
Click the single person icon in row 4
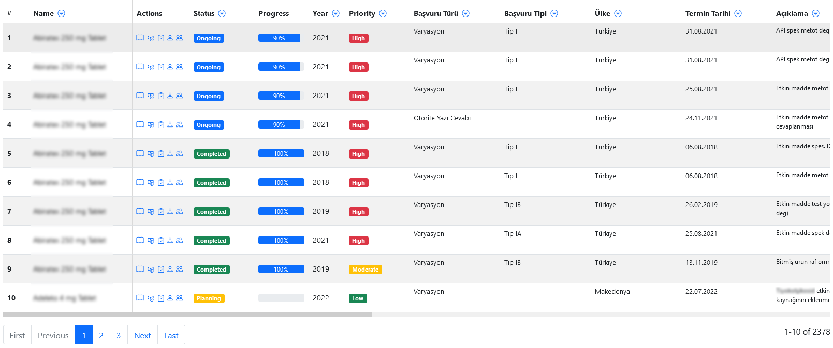pyautogui.click(x=170, y=124)
